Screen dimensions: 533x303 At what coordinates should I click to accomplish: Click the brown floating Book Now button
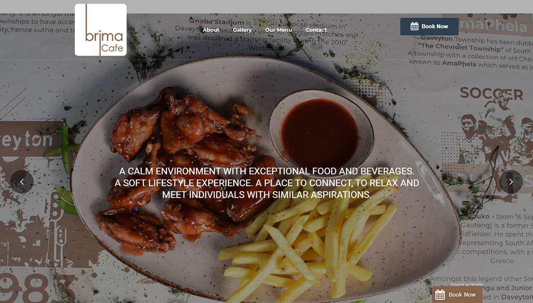[x=457, y=294]
